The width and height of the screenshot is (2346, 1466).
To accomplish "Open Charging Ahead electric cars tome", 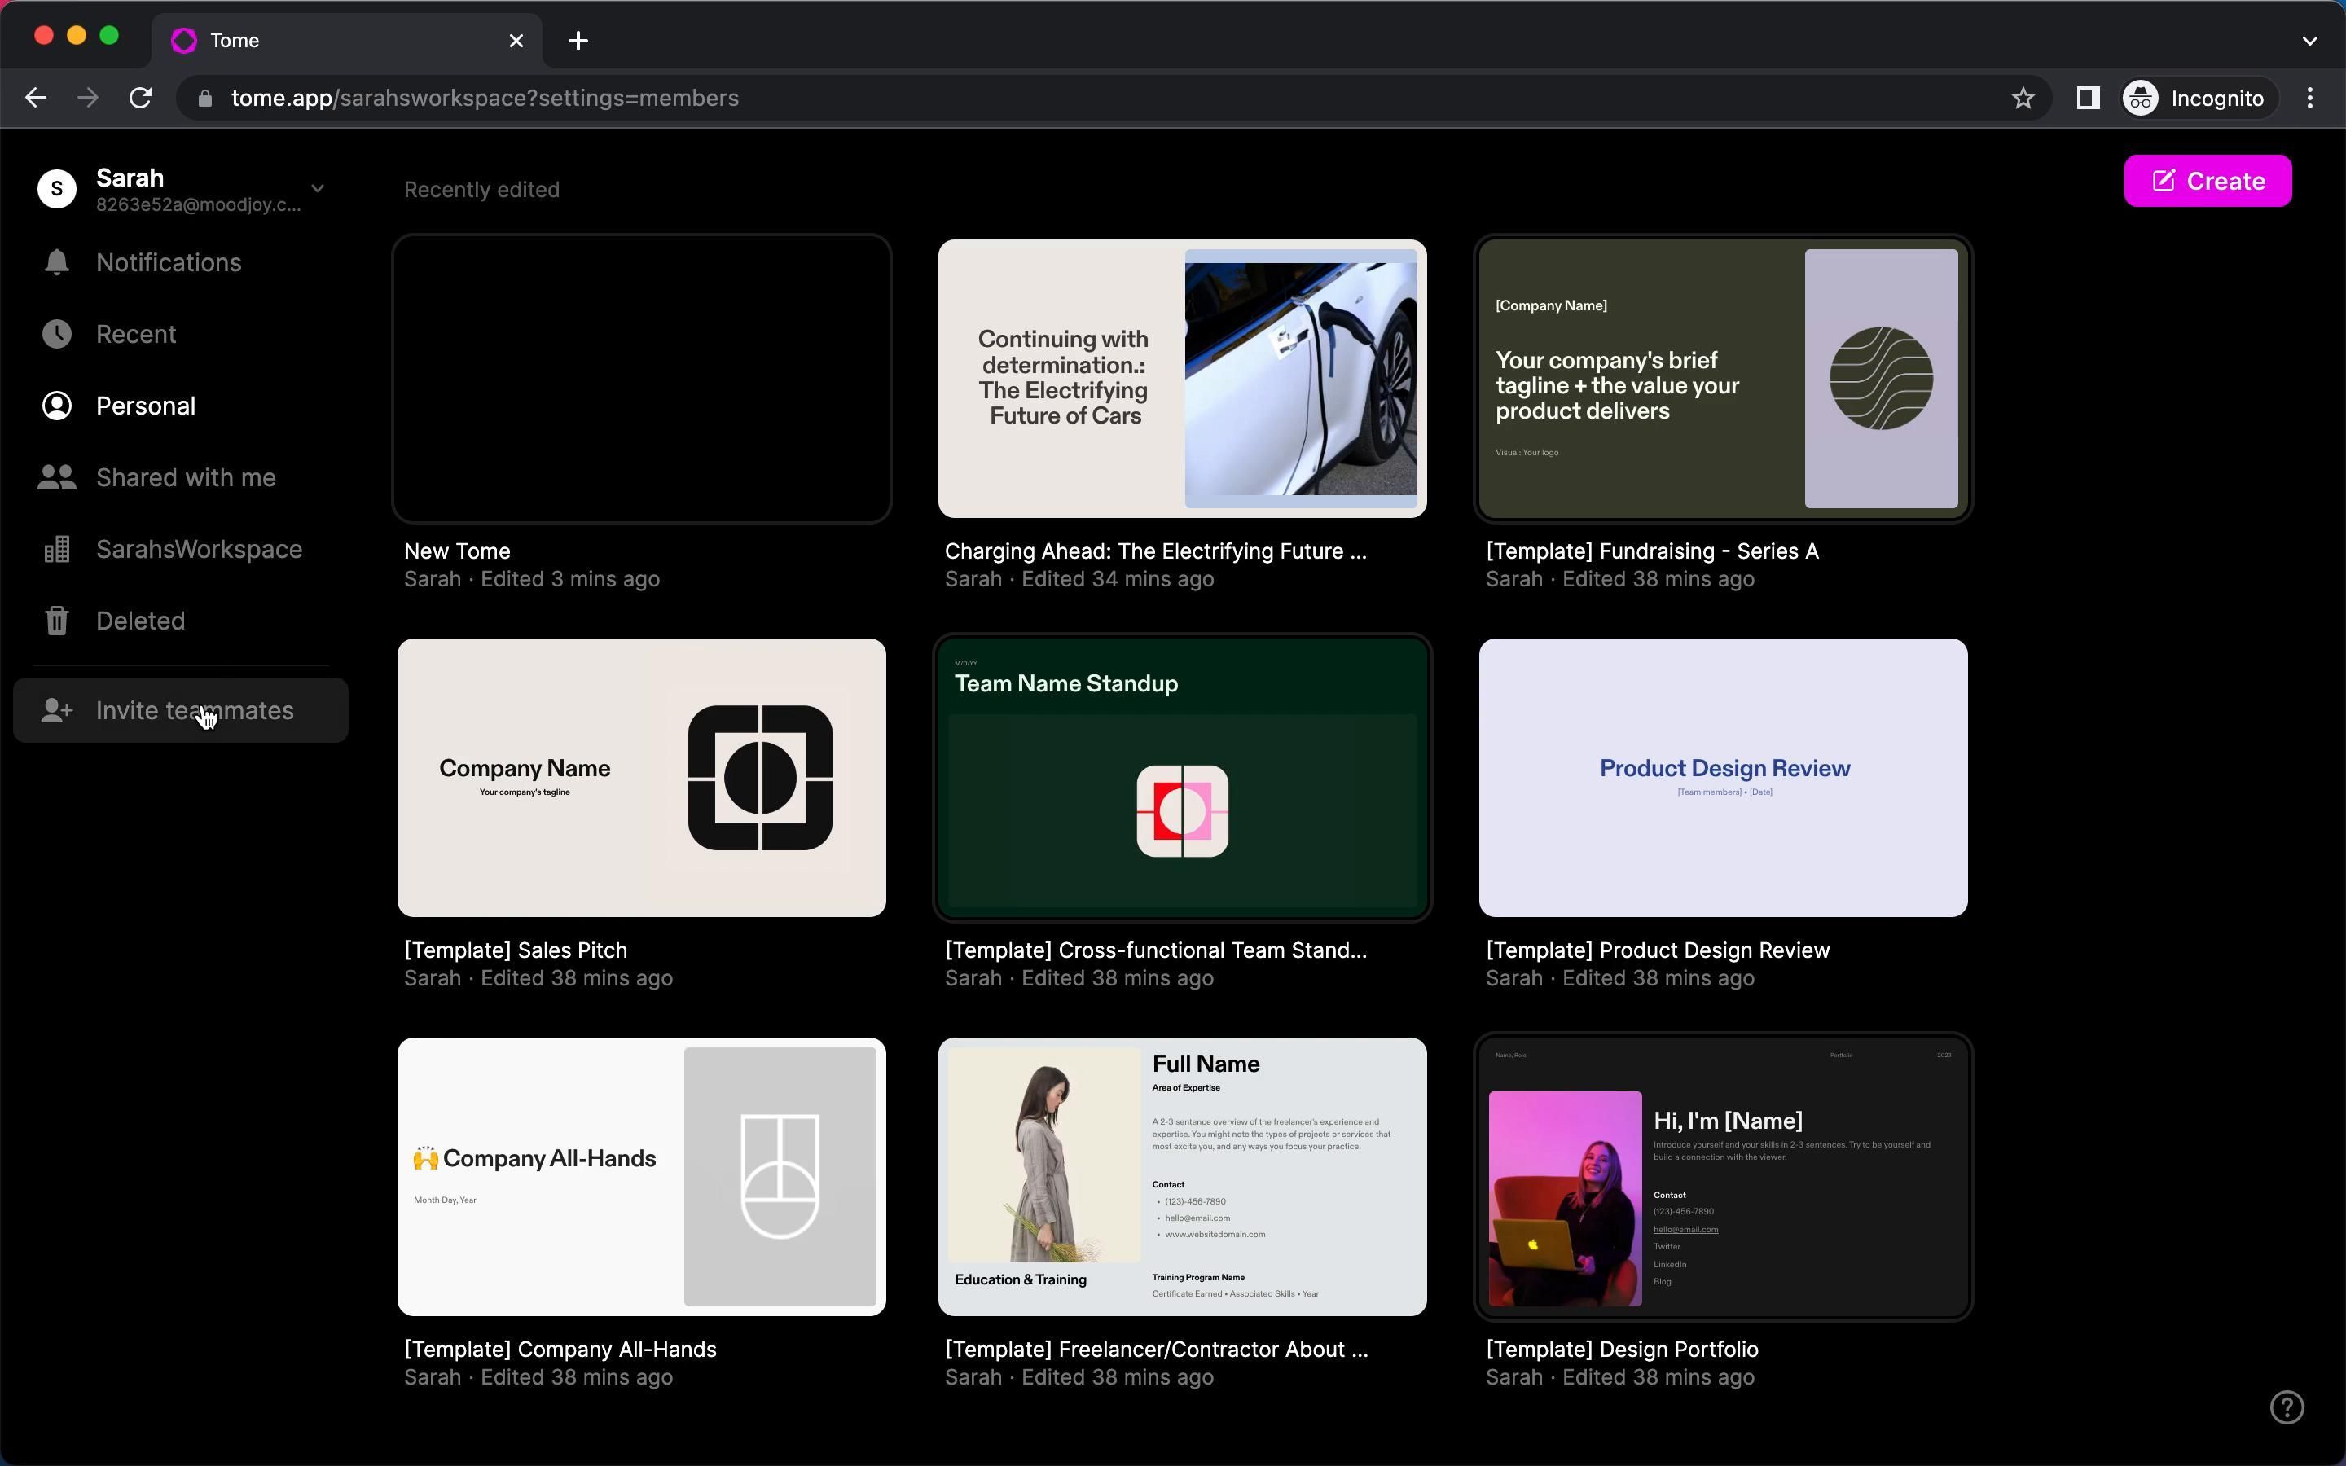I will [x=1182, y=379].
